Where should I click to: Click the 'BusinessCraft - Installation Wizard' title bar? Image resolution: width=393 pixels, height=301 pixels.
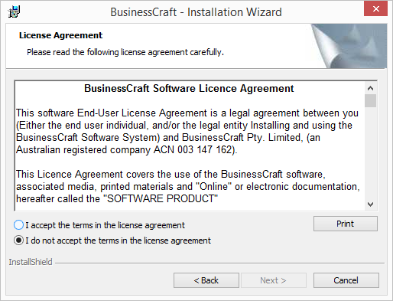click(x=196, y=12)
